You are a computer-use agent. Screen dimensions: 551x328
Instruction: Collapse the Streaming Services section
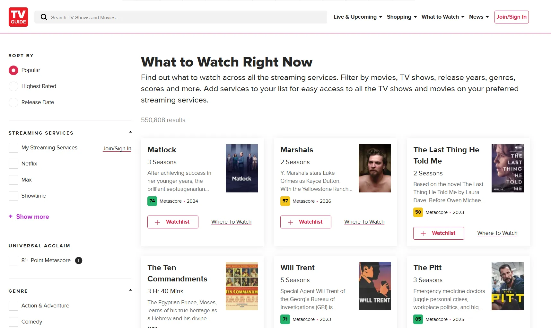[x=130, y=131]
